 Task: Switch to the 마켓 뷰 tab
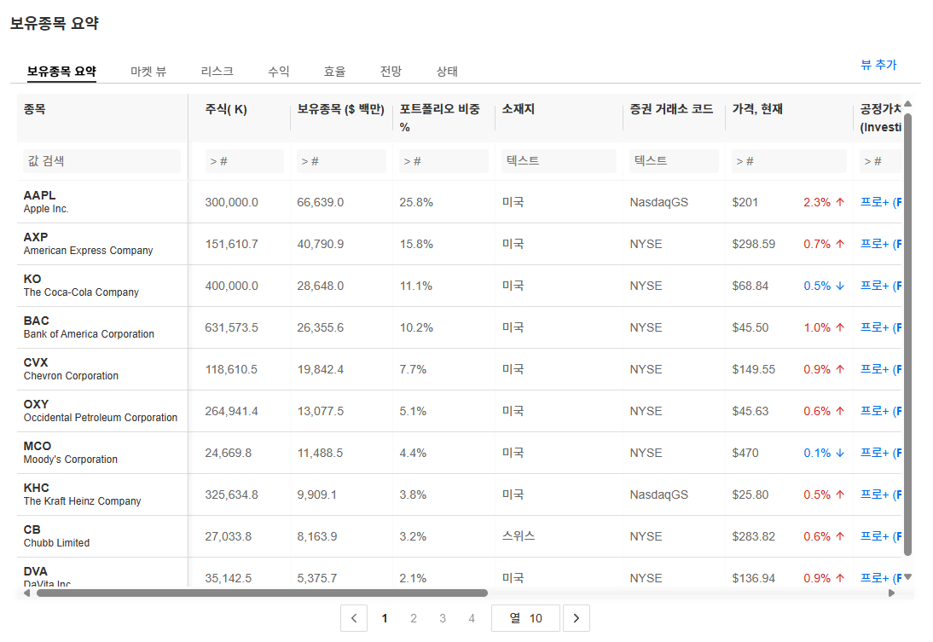(x=148, y=72)
